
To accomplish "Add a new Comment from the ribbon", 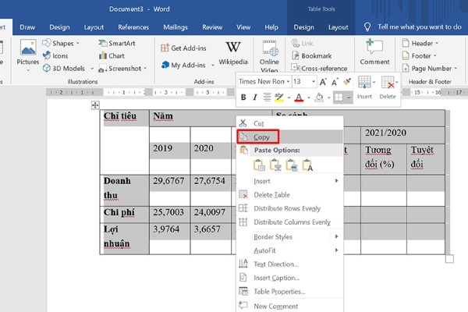I will tap(374, 52).
